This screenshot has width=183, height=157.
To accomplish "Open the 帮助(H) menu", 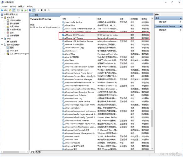I will (x=30, y=6).
